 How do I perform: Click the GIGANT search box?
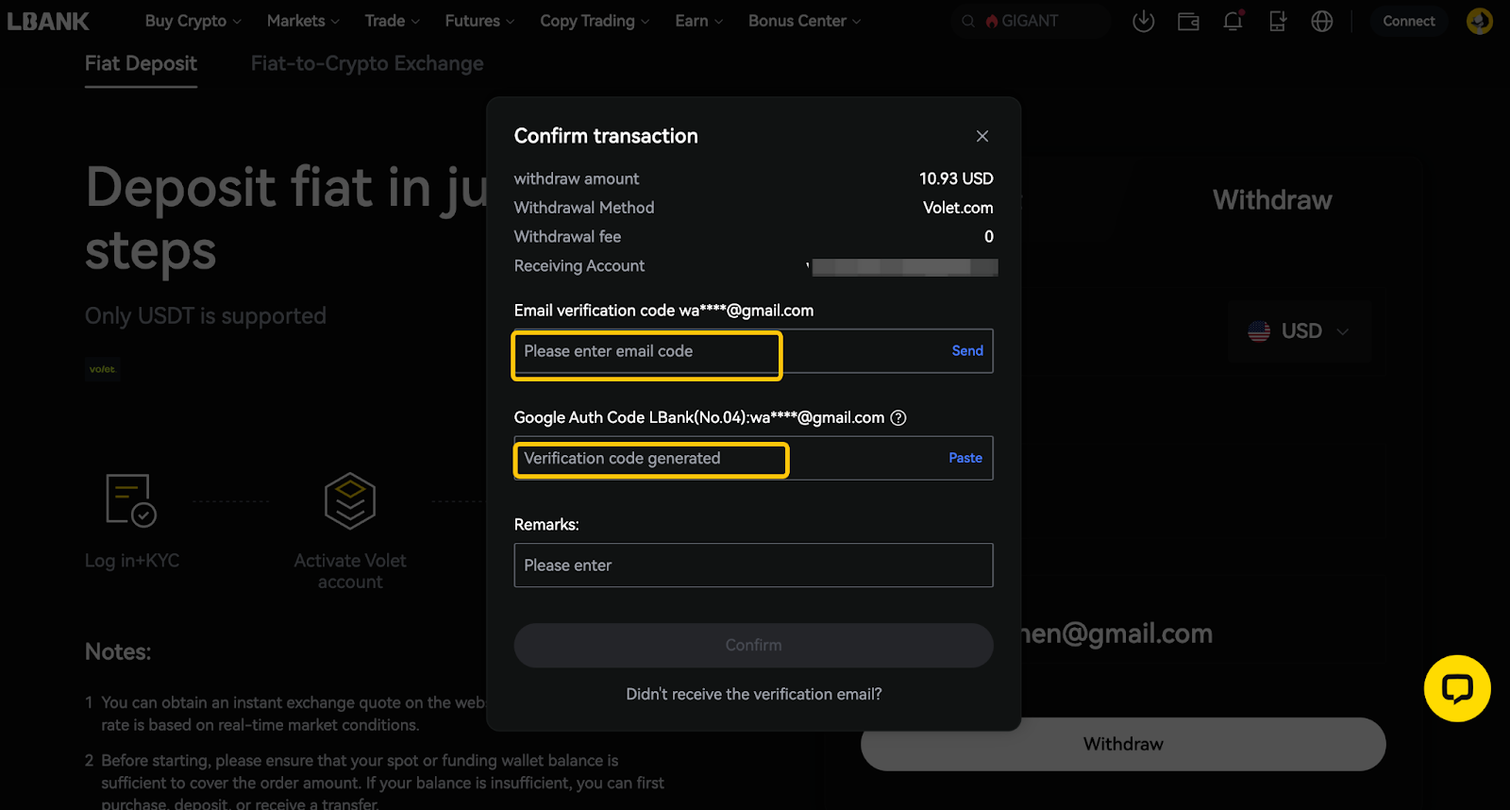pyautogui.click(x=1031, y=21)
